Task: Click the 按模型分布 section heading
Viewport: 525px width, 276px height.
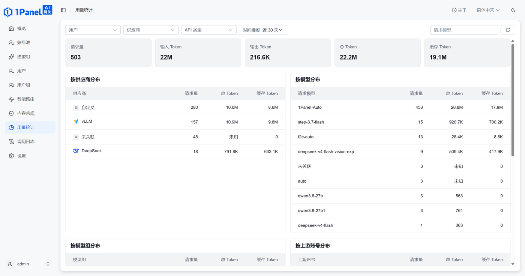Action: (x=308, y=79)
